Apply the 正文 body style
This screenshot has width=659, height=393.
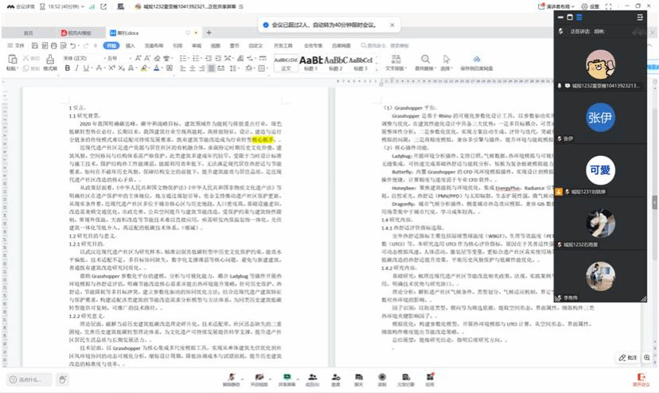286,63
